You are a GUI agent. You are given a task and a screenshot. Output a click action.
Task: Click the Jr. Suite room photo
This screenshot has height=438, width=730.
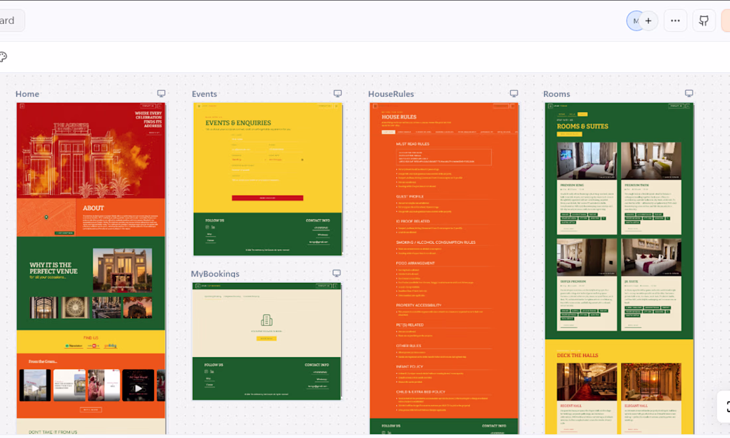tap(651, 258)
